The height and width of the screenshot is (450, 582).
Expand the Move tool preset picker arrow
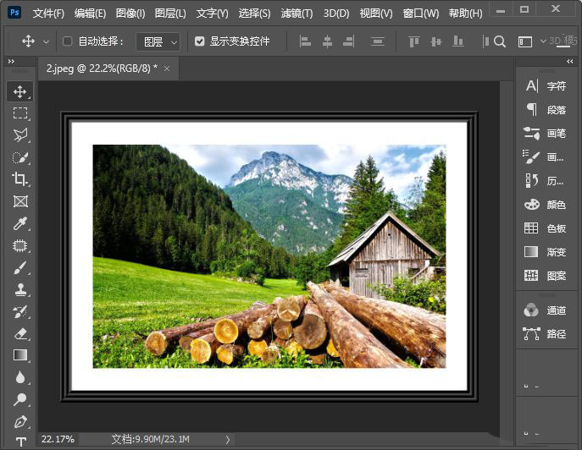click(x=46, y=42)
